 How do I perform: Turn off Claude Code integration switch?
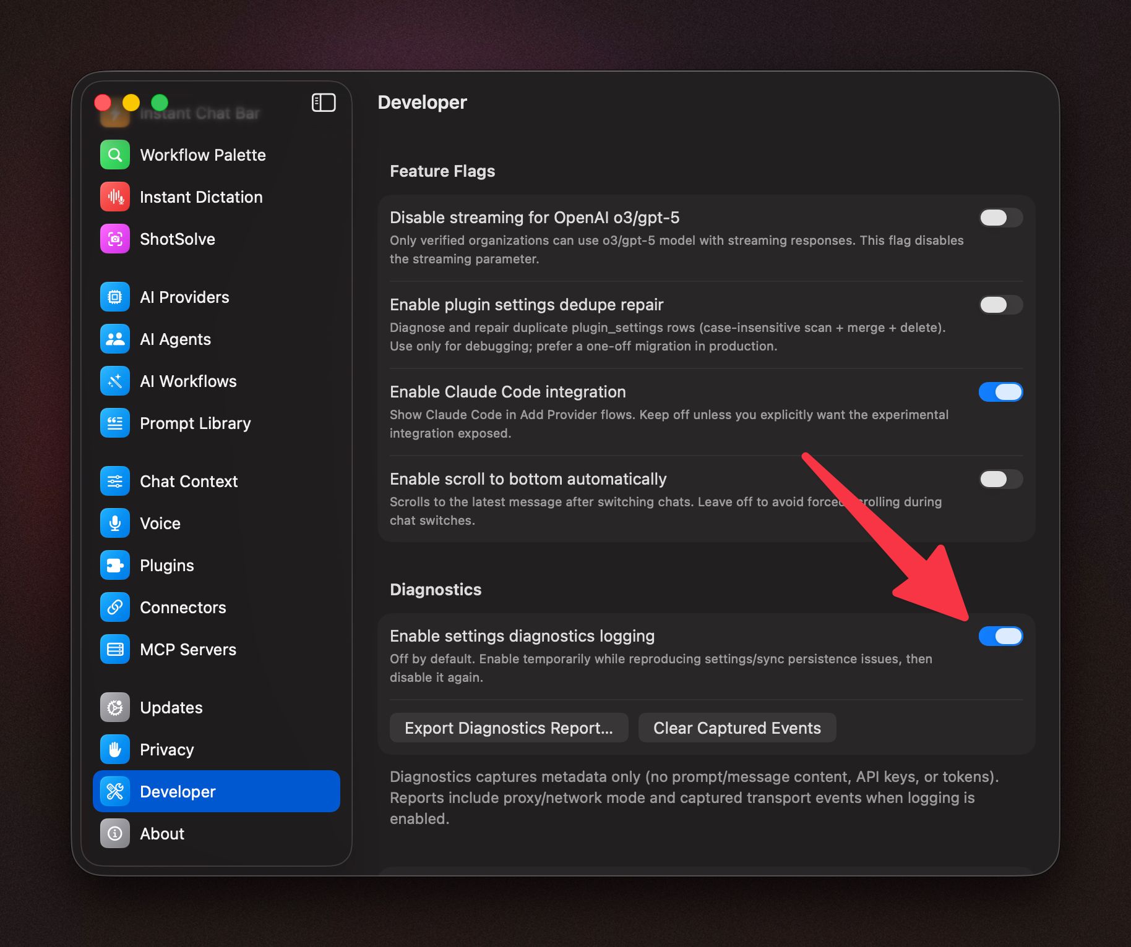pos(1000,392)
